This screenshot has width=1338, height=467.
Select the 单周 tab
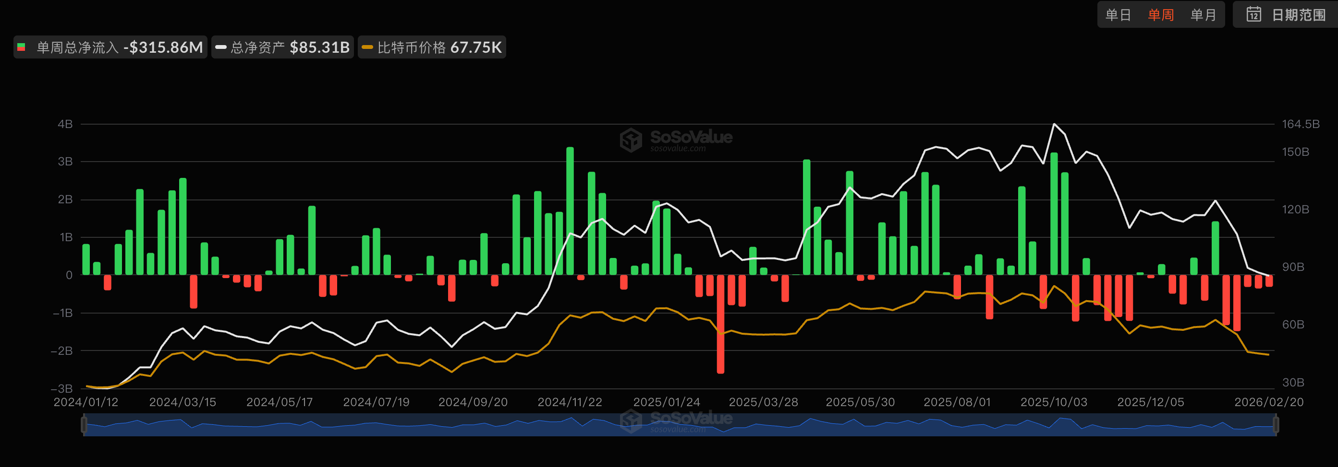(1160, 14)
